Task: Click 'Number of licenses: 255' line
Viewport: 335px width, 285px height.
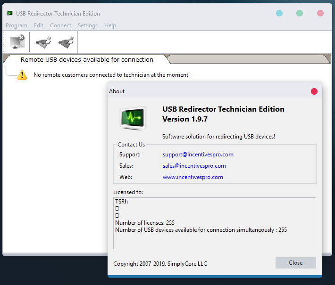Action: pyautogui.click(x=145, y=223)
